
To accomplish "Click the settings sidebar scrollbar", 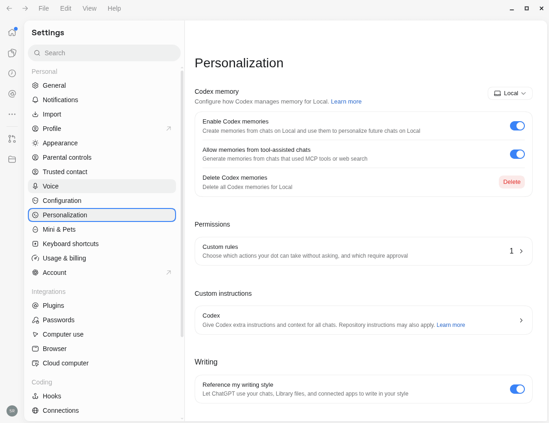I will point(182,204).
